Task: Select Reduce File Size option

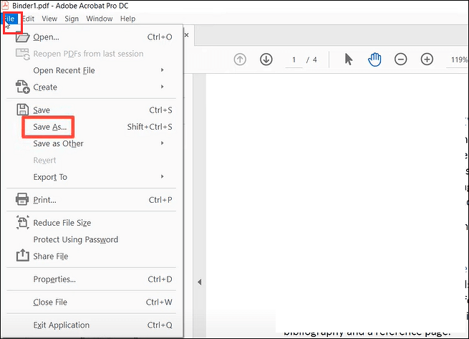Action: tap(62, 223)
